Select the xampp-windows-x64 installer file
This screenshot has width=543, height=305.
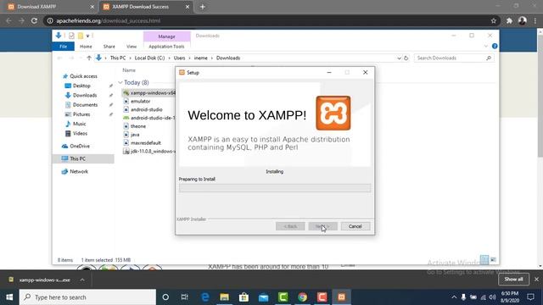click(149, 92)
